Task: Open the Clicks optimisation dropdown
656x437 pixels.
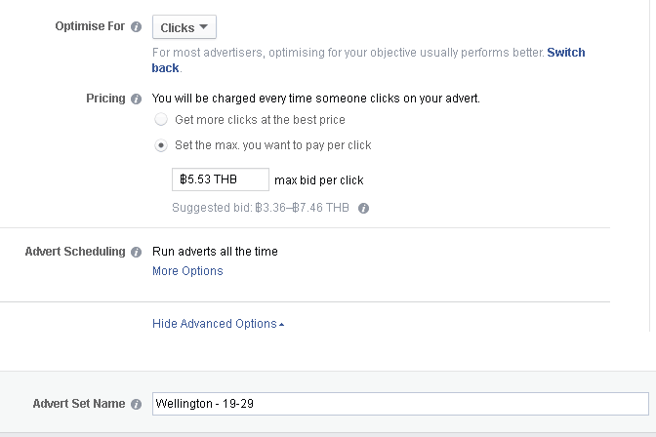Action: click(x=184, y=27)
